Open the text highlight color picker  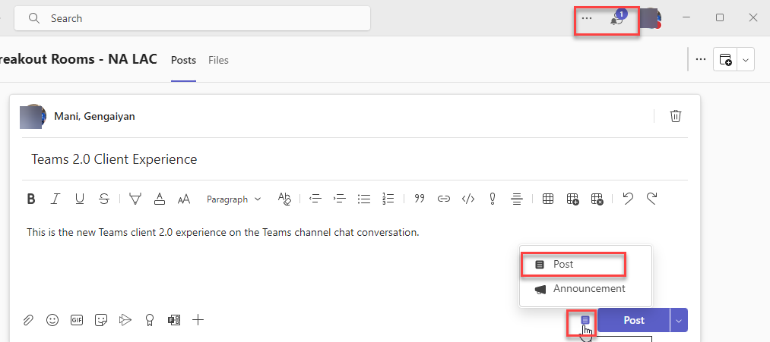(135, 199)
